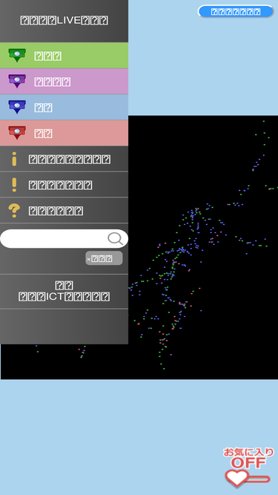Image resolution: width=278 pixels, height=495 pixels.
Task: Open the ICT footer link in sidebar
Action: 64,291
